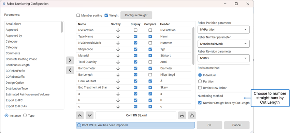
Task: Click the Sort by column header
Action: click(116, 24)
